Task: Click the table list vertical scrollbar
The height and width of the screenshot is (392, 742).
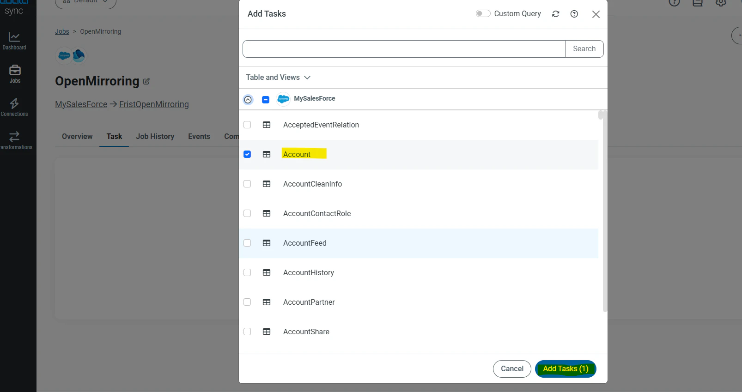Action: click(x=605, y=212)
